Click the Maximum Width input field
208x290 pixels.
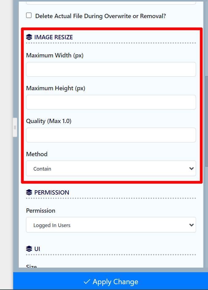111,69
